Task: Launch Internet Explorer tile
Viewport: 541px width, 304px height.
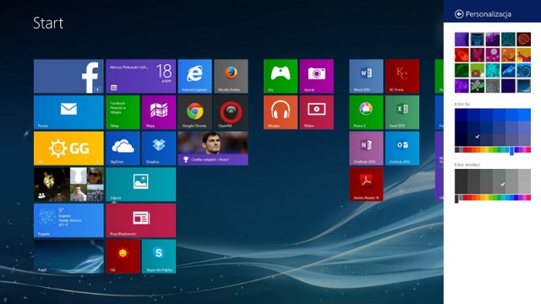Action: tap(195, 76)
